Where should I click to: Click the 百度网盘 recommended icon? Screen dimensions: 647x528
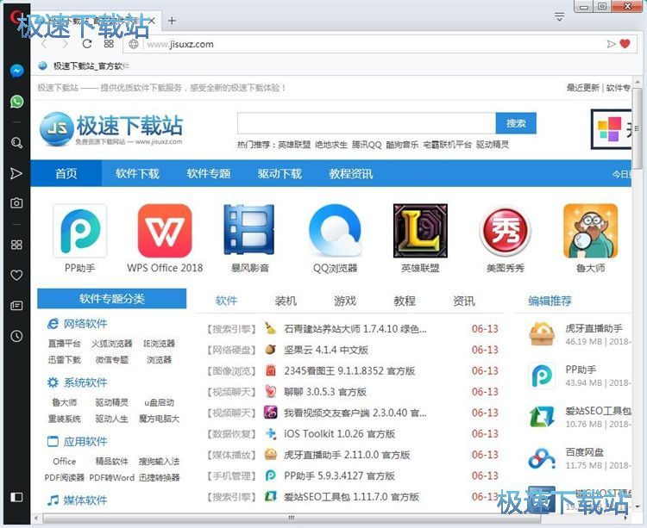coord(542,458)
